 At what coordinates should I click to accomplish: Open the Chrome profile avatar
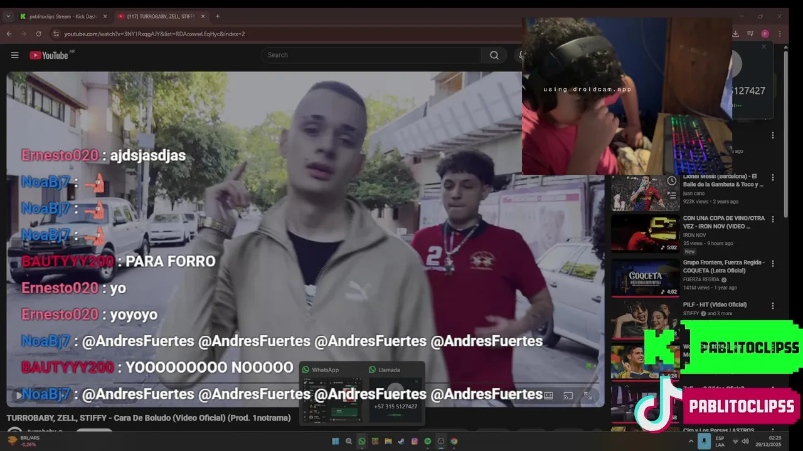765,34
